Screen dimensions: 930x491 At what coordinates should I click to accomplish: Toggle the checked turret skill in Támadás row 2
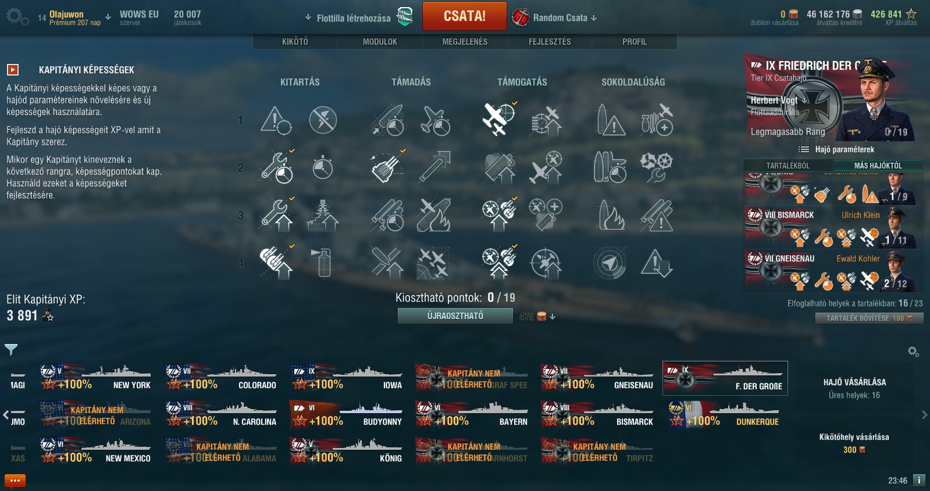click(387, 167)
